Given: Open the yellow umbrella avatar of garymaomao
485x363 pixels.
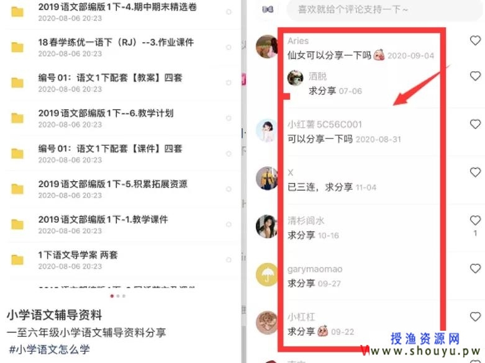Looking at the screenshot, I should pos(266,274).
